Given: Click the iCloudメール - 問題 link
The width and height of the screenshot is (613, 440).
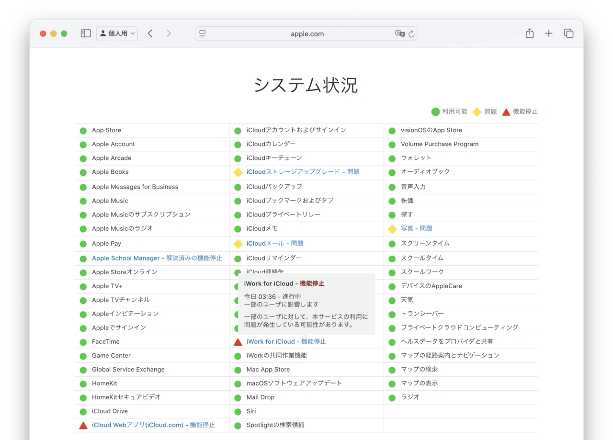Looking at the screenshot, I should (275, 244).
